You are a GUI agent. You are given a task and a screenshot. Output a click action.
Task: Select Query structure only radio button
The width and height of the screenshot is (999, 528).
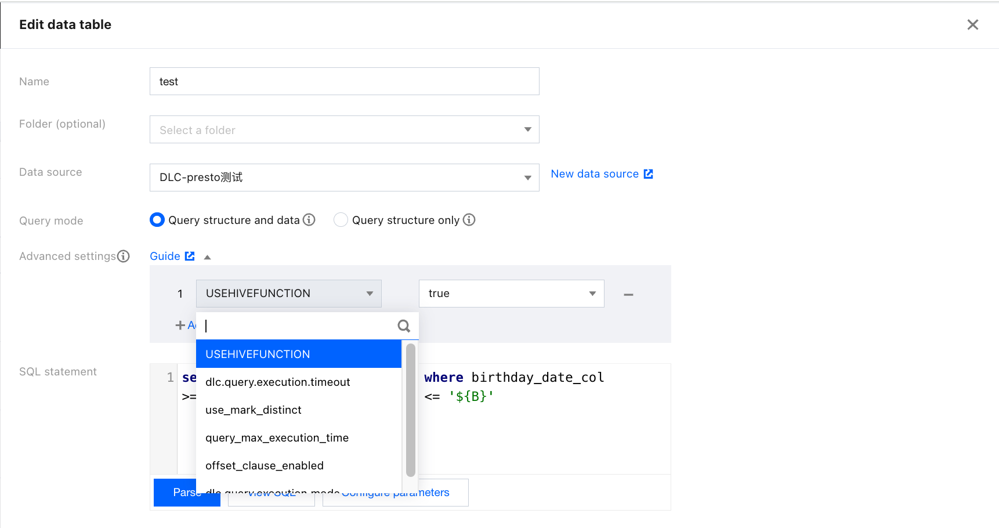pos(341,220)
